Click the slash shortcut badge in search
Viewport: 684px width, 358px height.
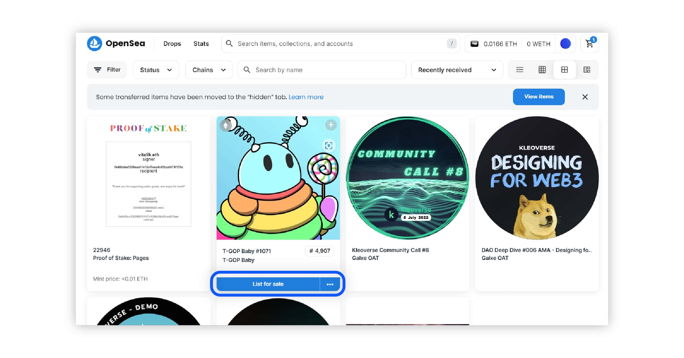[x=452, y=44]
